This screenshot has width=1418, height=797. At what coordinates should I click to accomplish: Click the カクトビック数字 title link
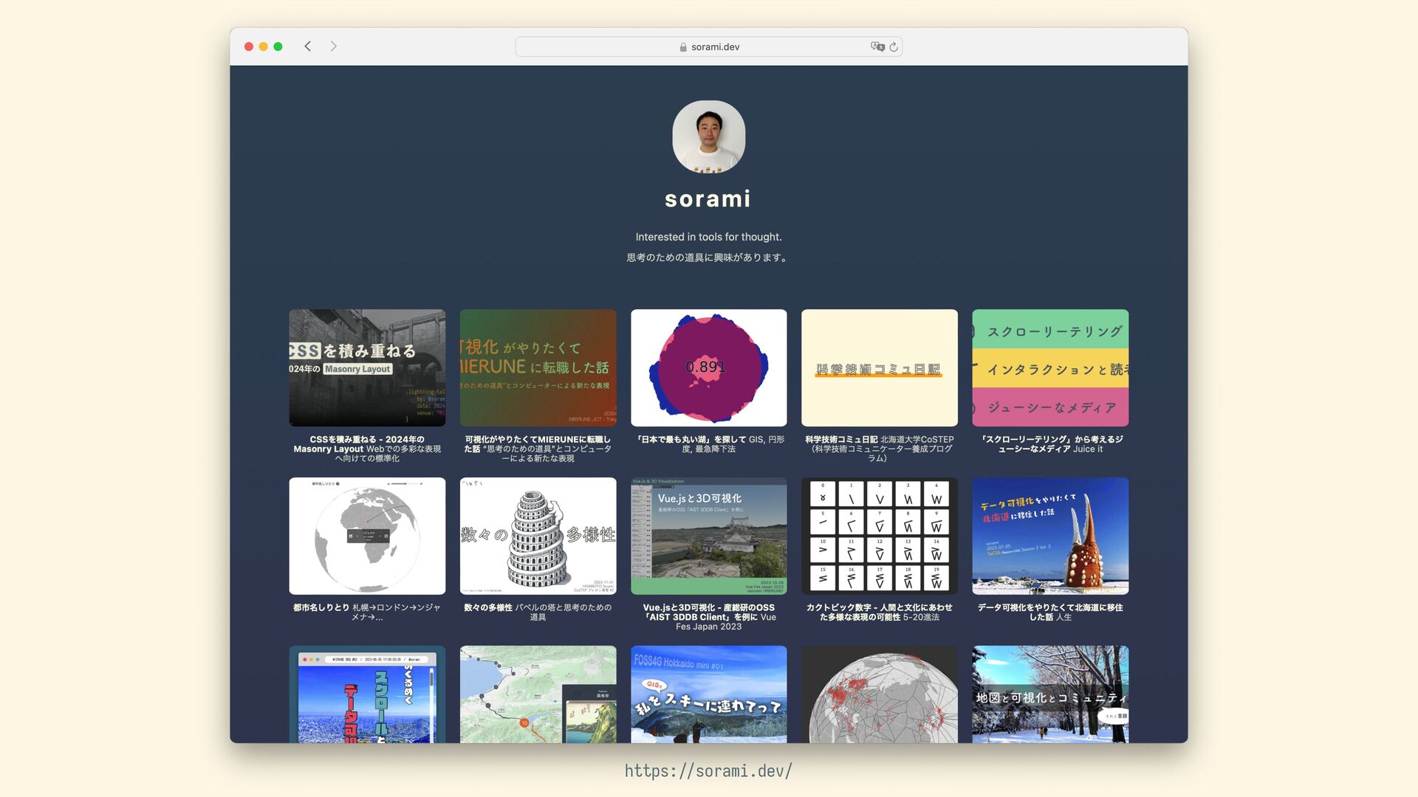(879, 607)
